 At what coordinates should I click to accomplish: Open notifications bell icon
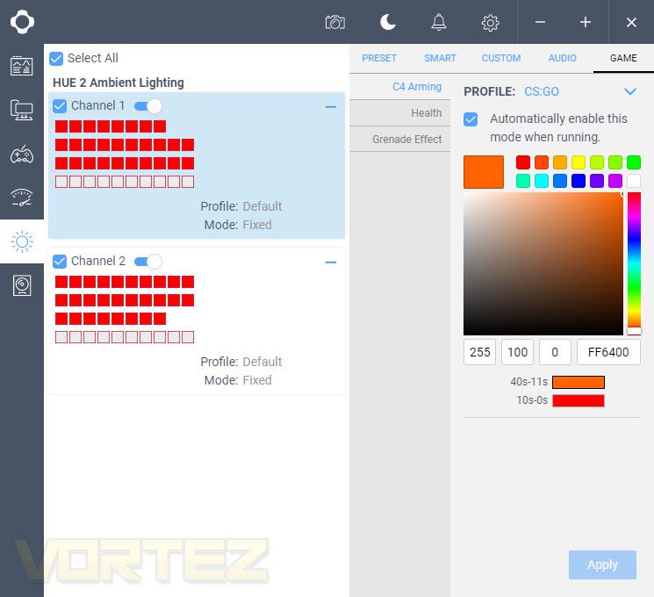coord(438,22)
